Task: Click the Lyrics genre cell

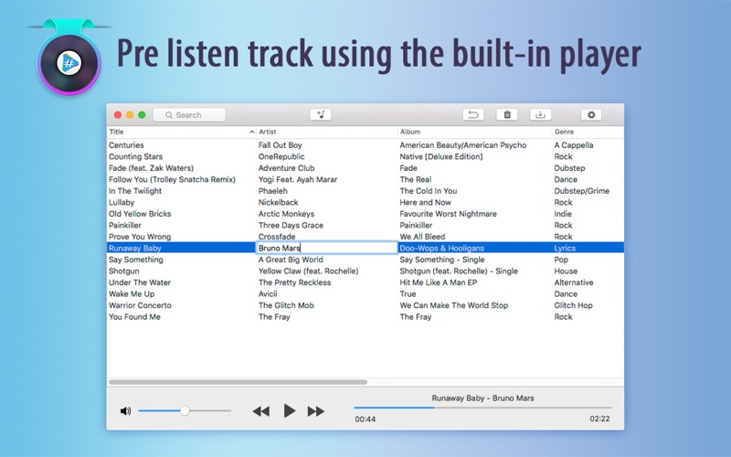Action: (x=565, y=248)
